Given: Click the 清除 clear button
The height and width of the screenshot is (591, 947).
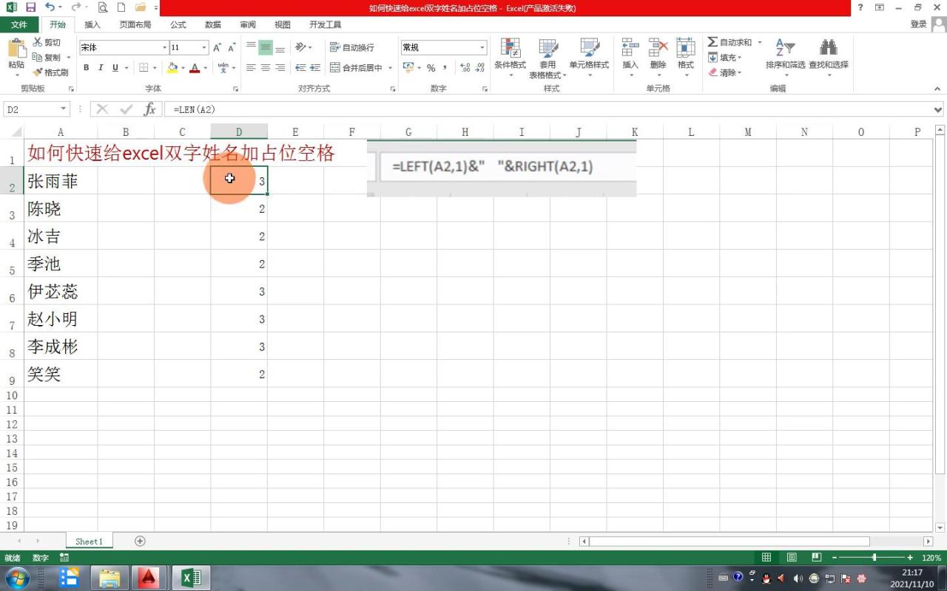Looking at the screenshot, I should [x=725, y=72].
